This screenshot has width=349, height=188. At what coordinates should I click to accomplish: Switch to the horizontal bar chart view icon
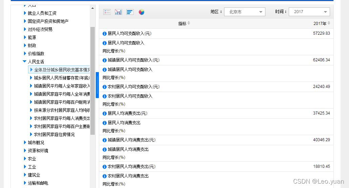(130, 12)
